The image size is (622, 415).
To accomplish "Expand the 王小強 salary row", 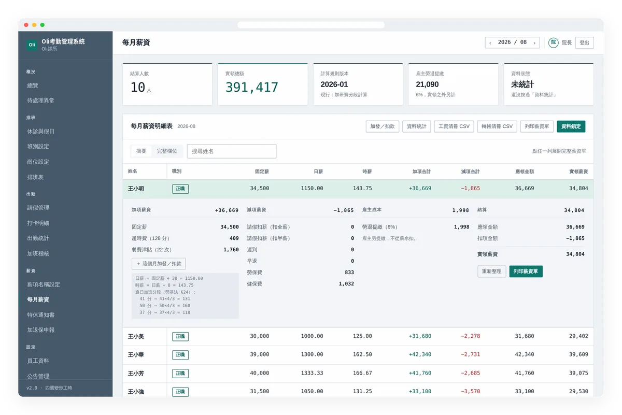I will point(358,391).
